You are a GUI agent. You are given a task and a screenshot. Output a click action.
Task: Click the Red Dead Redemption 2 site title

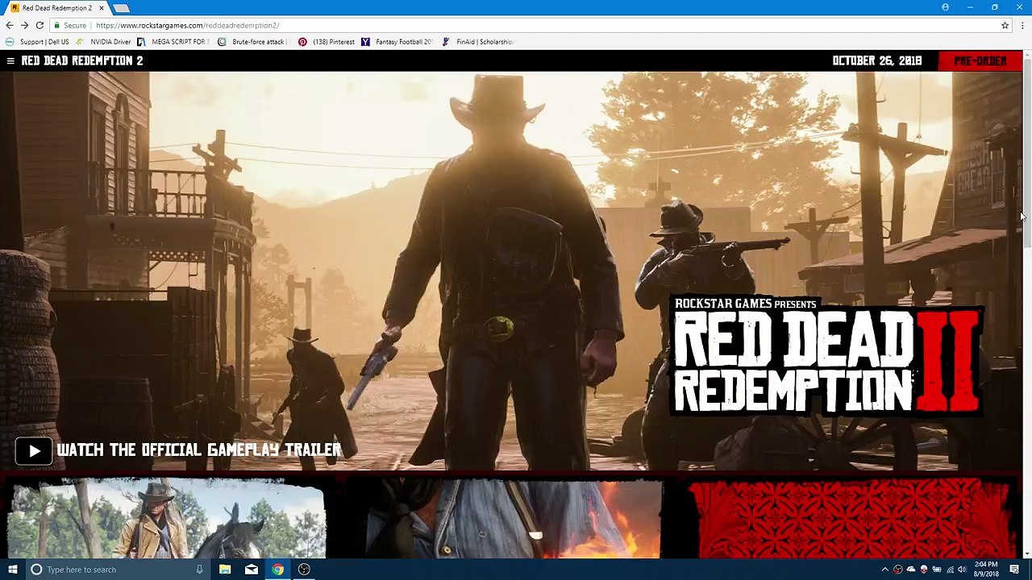tap(82, 61)
